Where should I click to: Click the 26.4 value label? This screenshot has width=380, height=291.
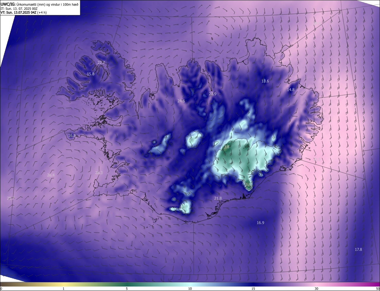click(51, 175)
